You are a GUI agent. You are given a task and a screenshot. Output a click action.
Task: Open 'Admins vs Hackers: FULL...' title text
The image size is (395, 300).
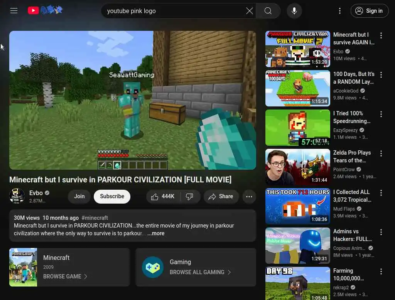(353, 235)
